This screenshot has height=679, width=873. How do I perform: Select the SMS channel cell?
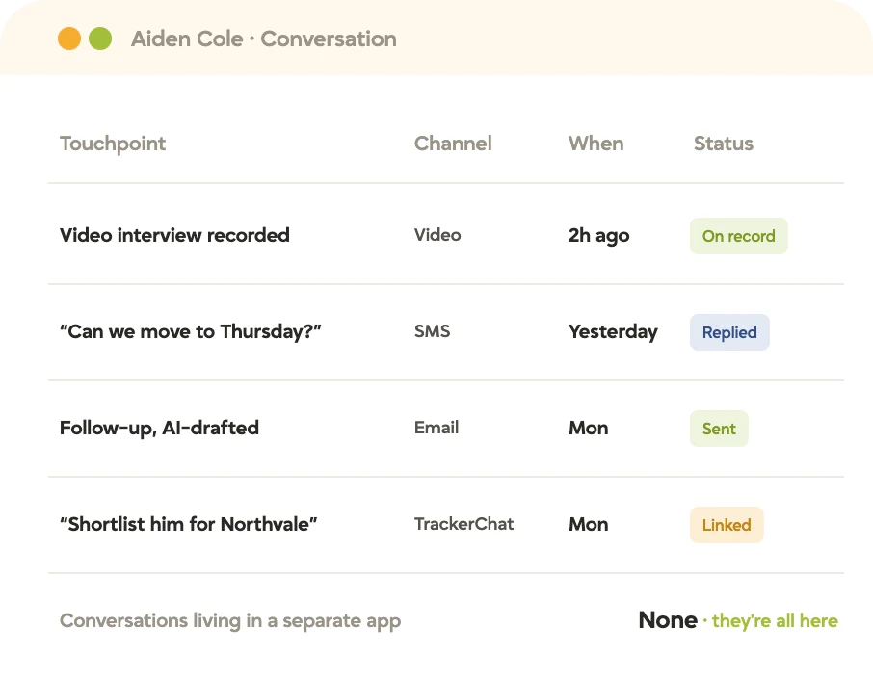[432, 331]
